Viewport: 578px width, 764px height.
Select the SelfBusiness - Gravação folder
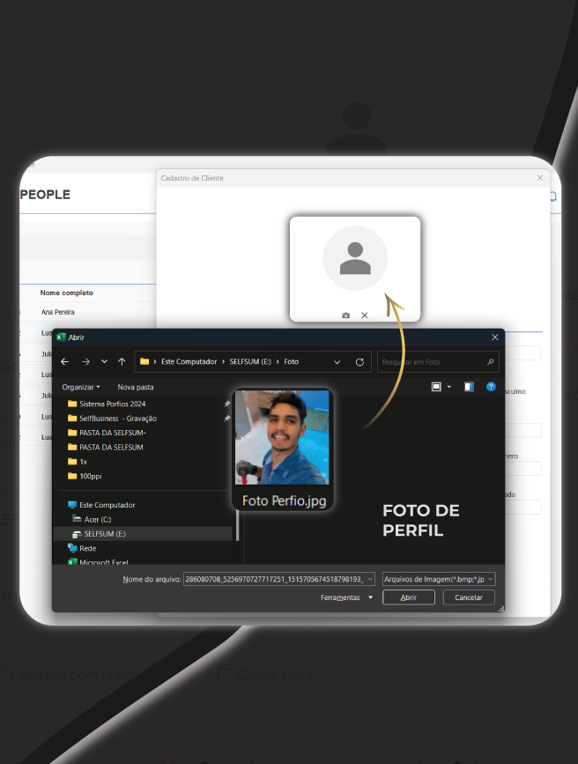point(117,419)
